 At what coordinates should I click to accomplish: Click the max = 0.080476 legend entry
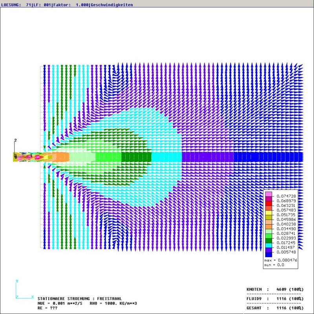click(281, 260)
